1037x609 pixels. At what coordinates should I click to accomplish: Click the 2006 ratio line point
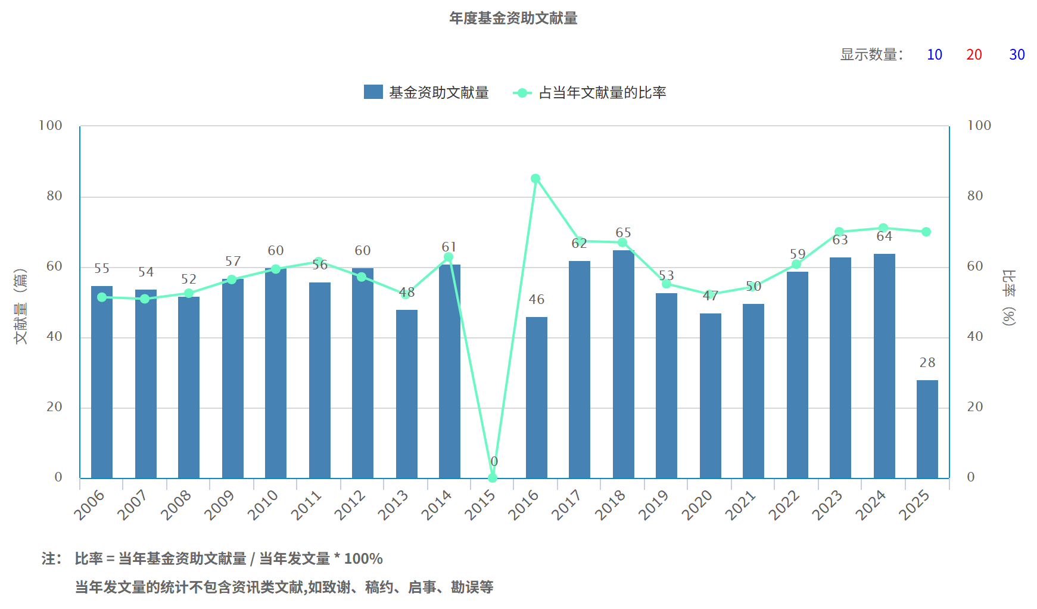click(102, 297)
